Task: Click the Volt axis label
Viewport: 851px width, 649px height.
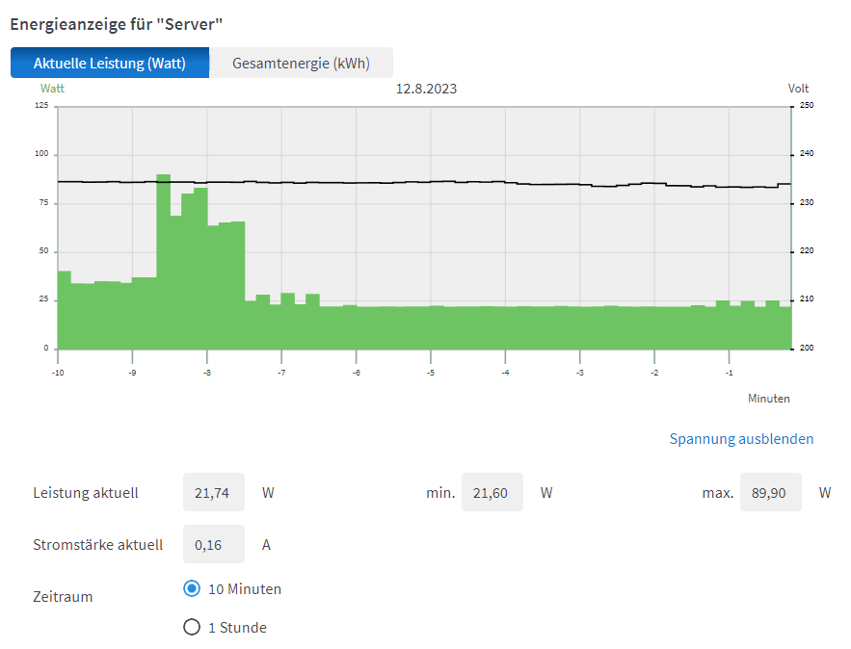Action: coord(798,89)
